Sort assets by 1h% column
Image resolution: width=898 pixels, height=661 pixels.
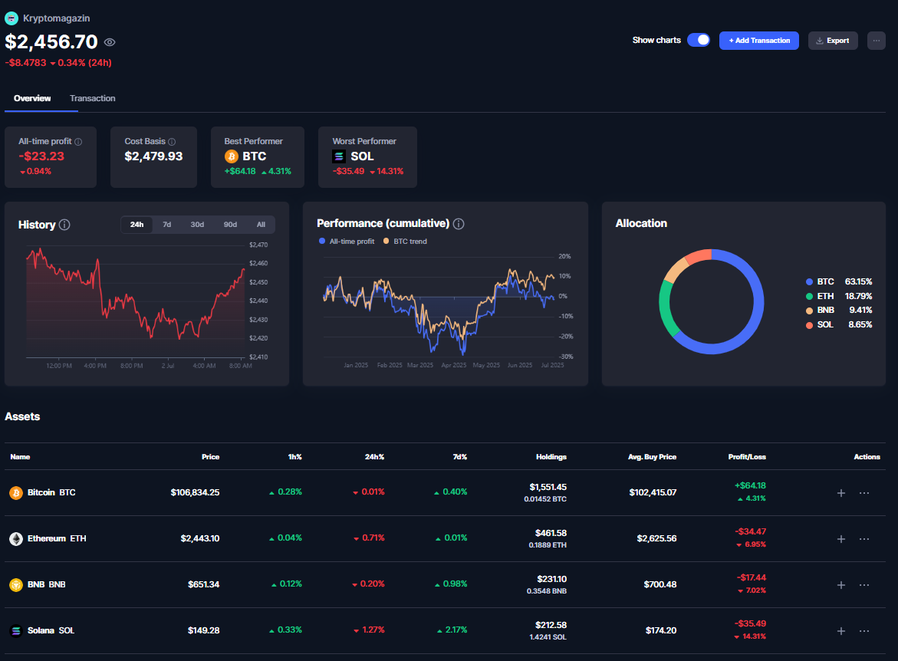(295, 456)
